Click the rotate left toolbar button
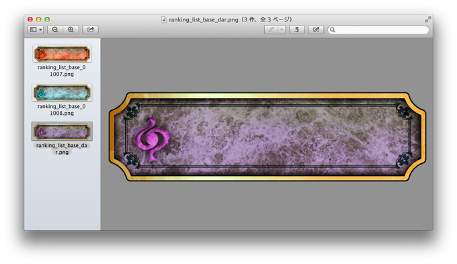The width and height of the screenshot is (457, 264). [x=296, y=30]
